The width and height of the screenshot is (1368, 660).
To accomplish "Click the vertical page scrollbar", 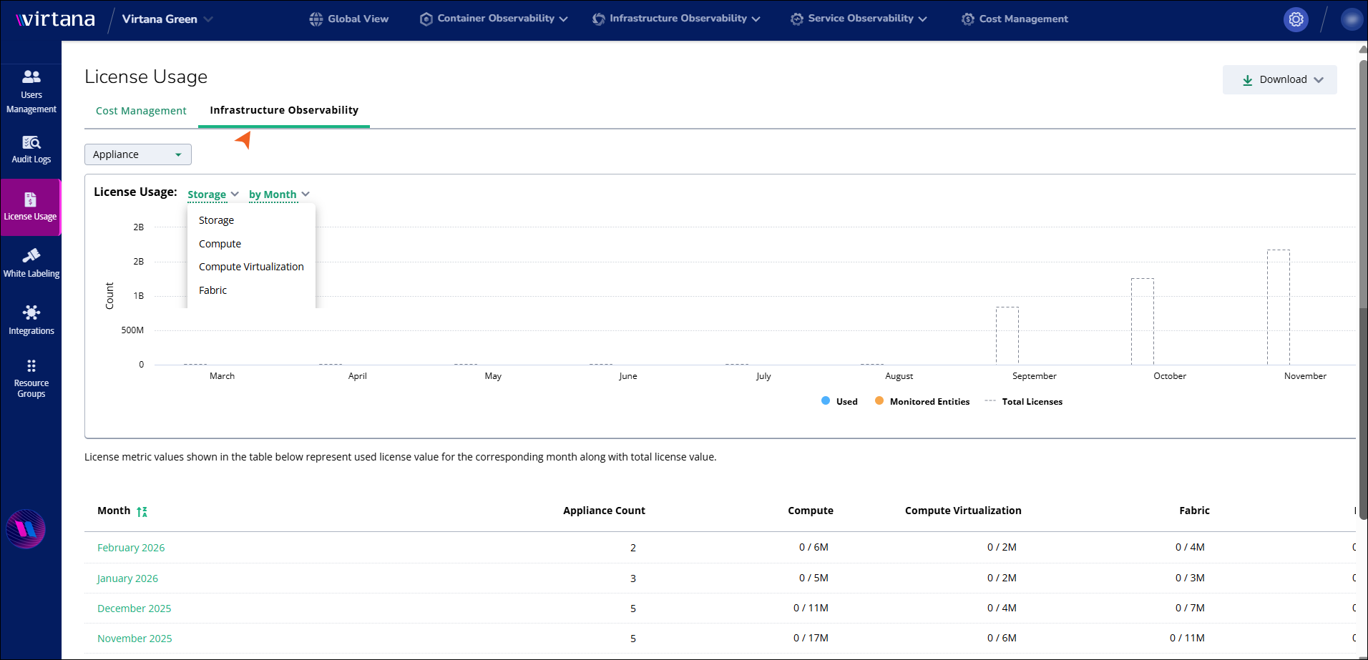I will pyautogui.click(x=1362, y=286).
